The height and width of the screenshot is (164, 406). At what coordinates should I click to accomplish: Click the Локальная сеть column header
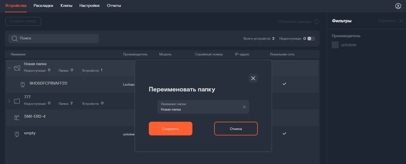click(x=282, y=54)
